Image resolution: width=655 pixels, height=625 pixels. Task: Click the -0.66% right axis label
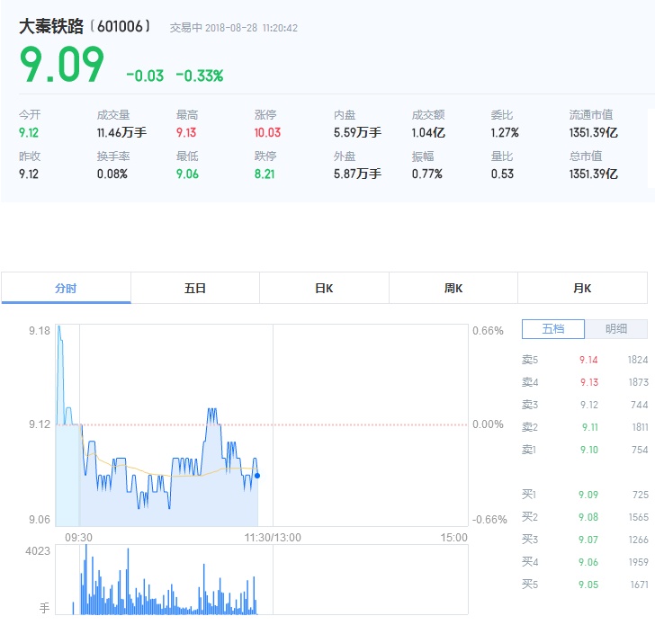coord(489,520)
